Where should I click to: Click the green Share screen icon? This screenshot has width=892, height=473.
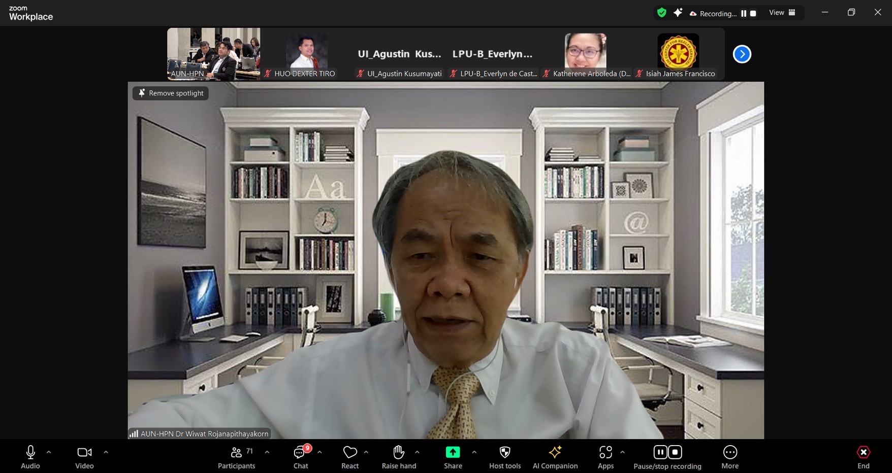453,452
